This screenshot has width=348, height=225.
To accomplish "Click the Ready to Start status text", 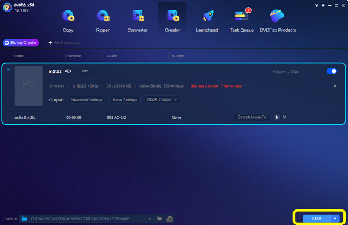I will pyautogui.click(x=287, y=71).
